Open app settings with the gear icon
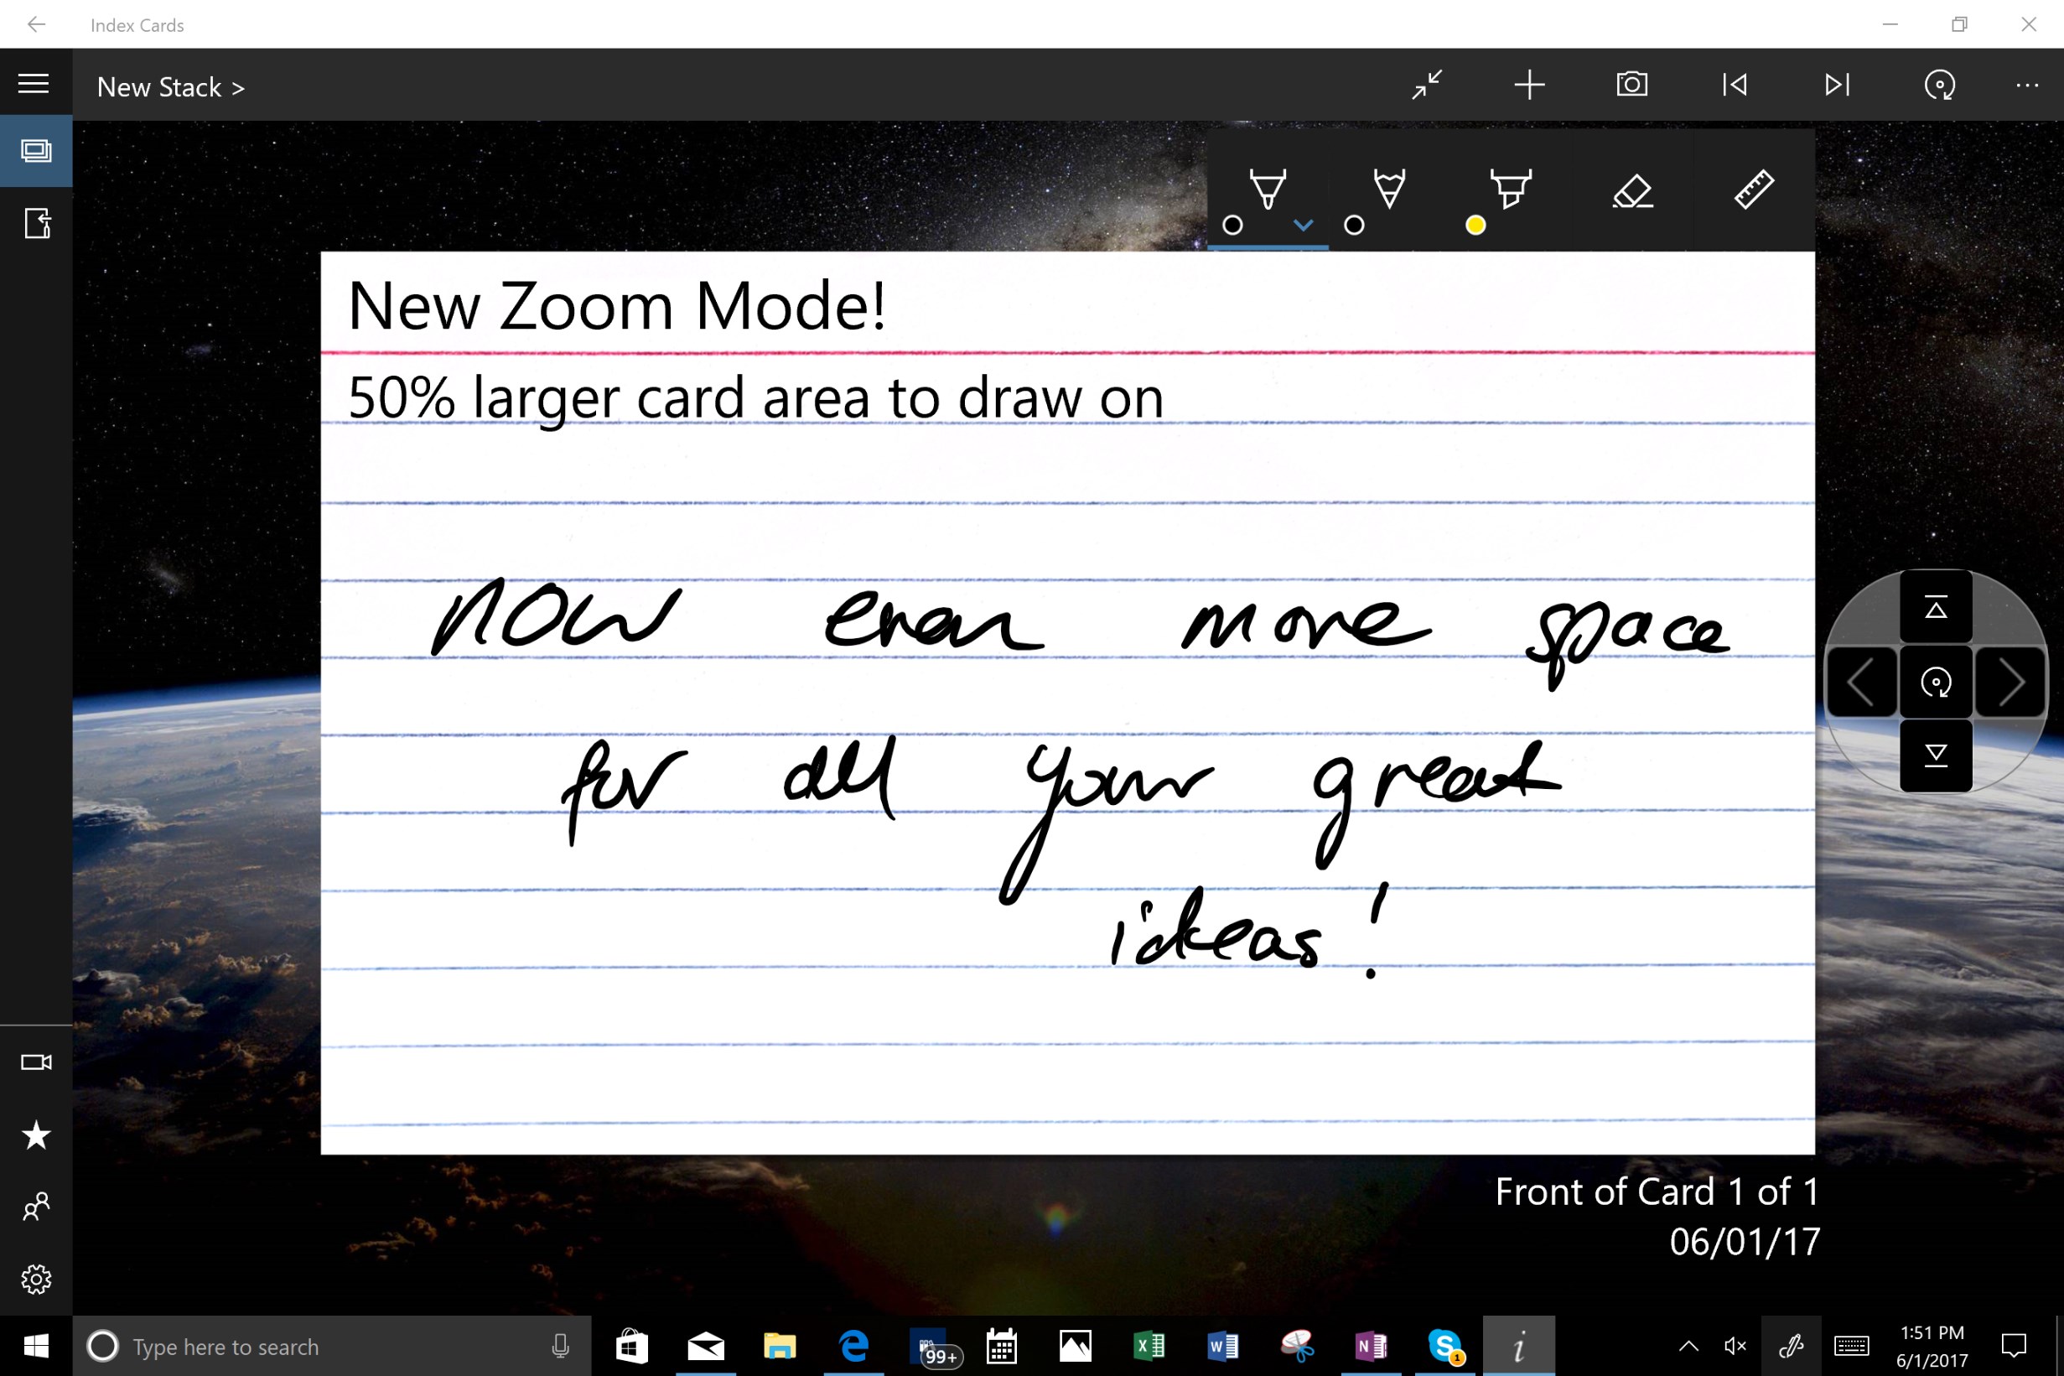Viewport: 2064px width, 1376px height. (x=36, y=1279)
